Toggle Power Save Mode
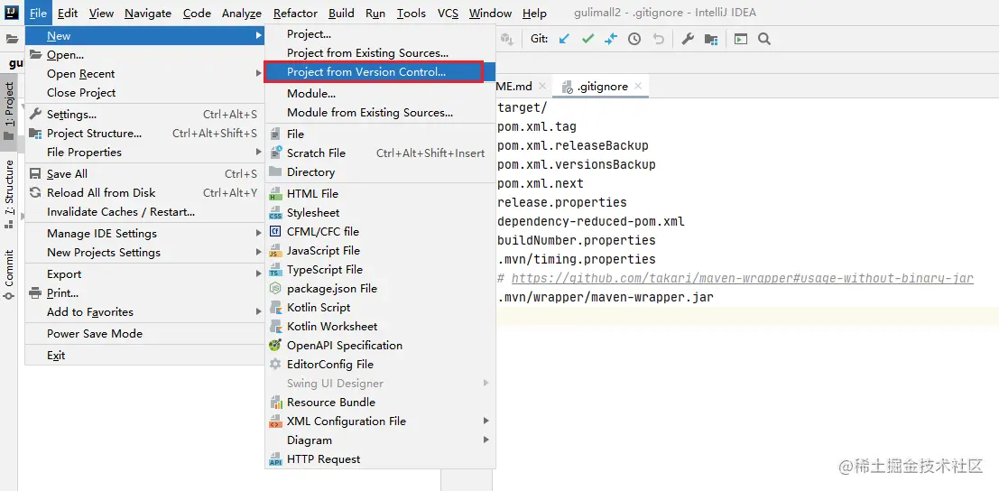 click(x=144, y=334)
